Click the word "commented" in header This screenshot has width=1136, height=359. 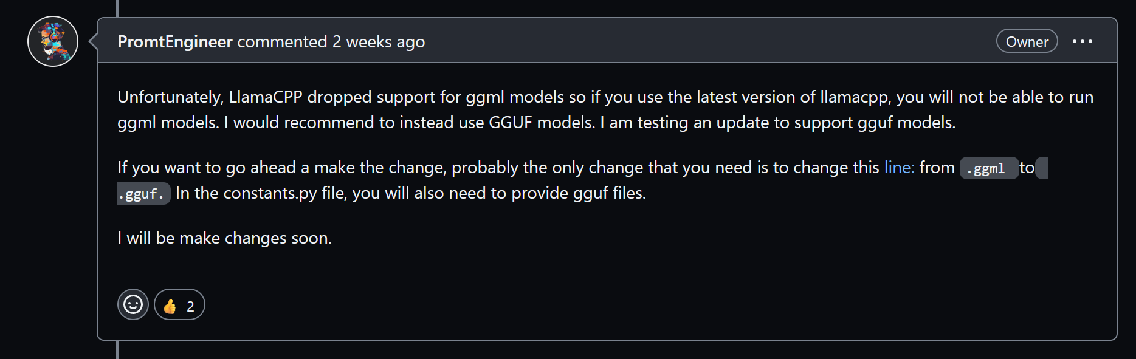tap(282, 42)
